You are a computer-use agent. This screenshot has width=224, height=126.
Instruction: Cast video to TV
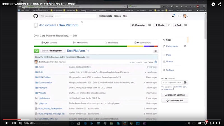tap(212, 123)
